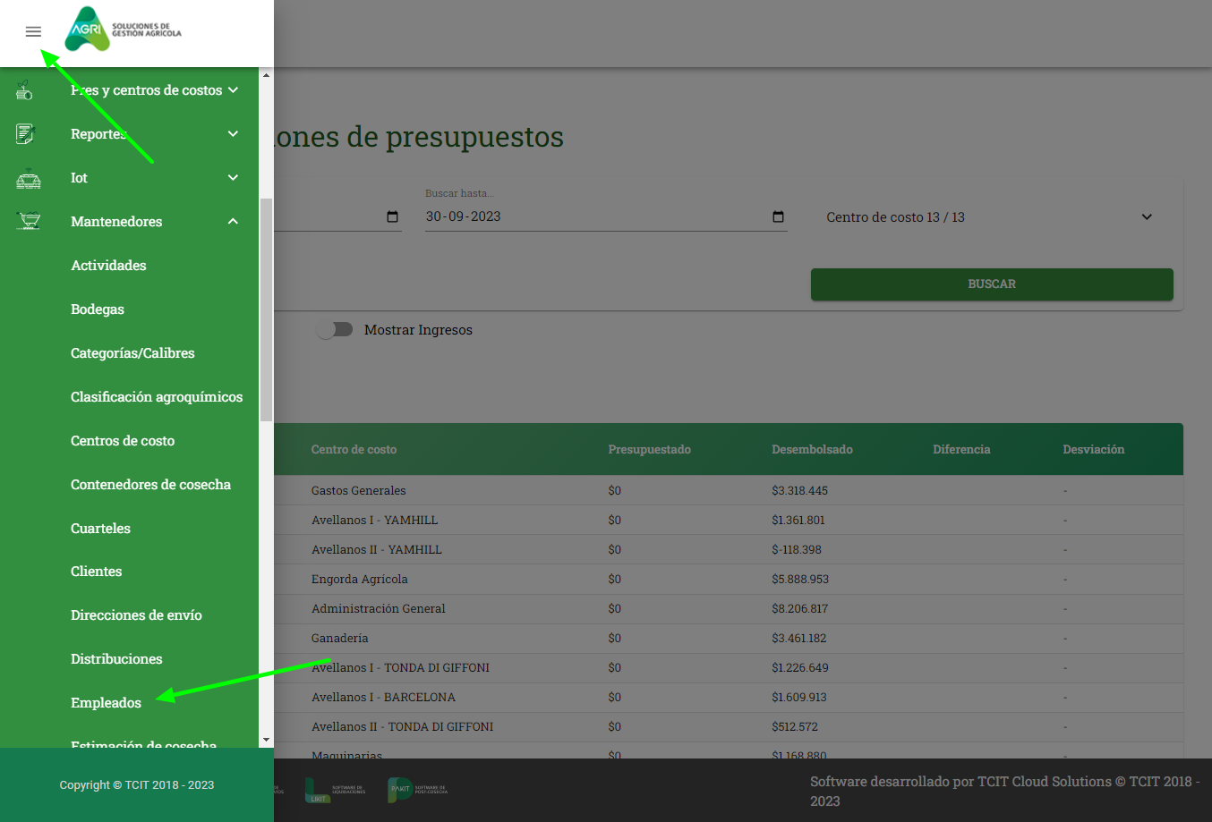Click the Avellanos I - YAMHILL row name

(x=374, y=521)
